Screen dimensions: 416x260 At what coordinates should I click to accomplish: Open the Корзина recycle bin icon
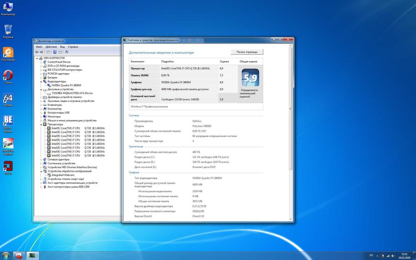(8, 31)
